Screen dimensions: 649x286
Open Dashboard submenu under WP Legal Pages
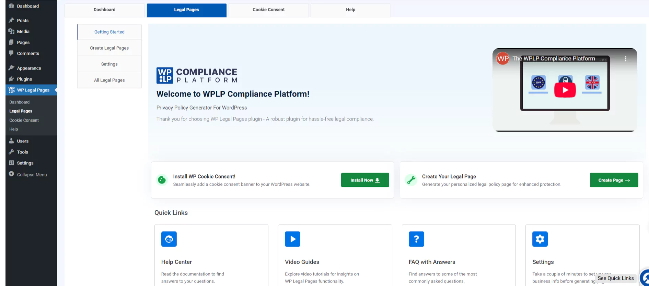pyautogui.click(x=20, y=102)
